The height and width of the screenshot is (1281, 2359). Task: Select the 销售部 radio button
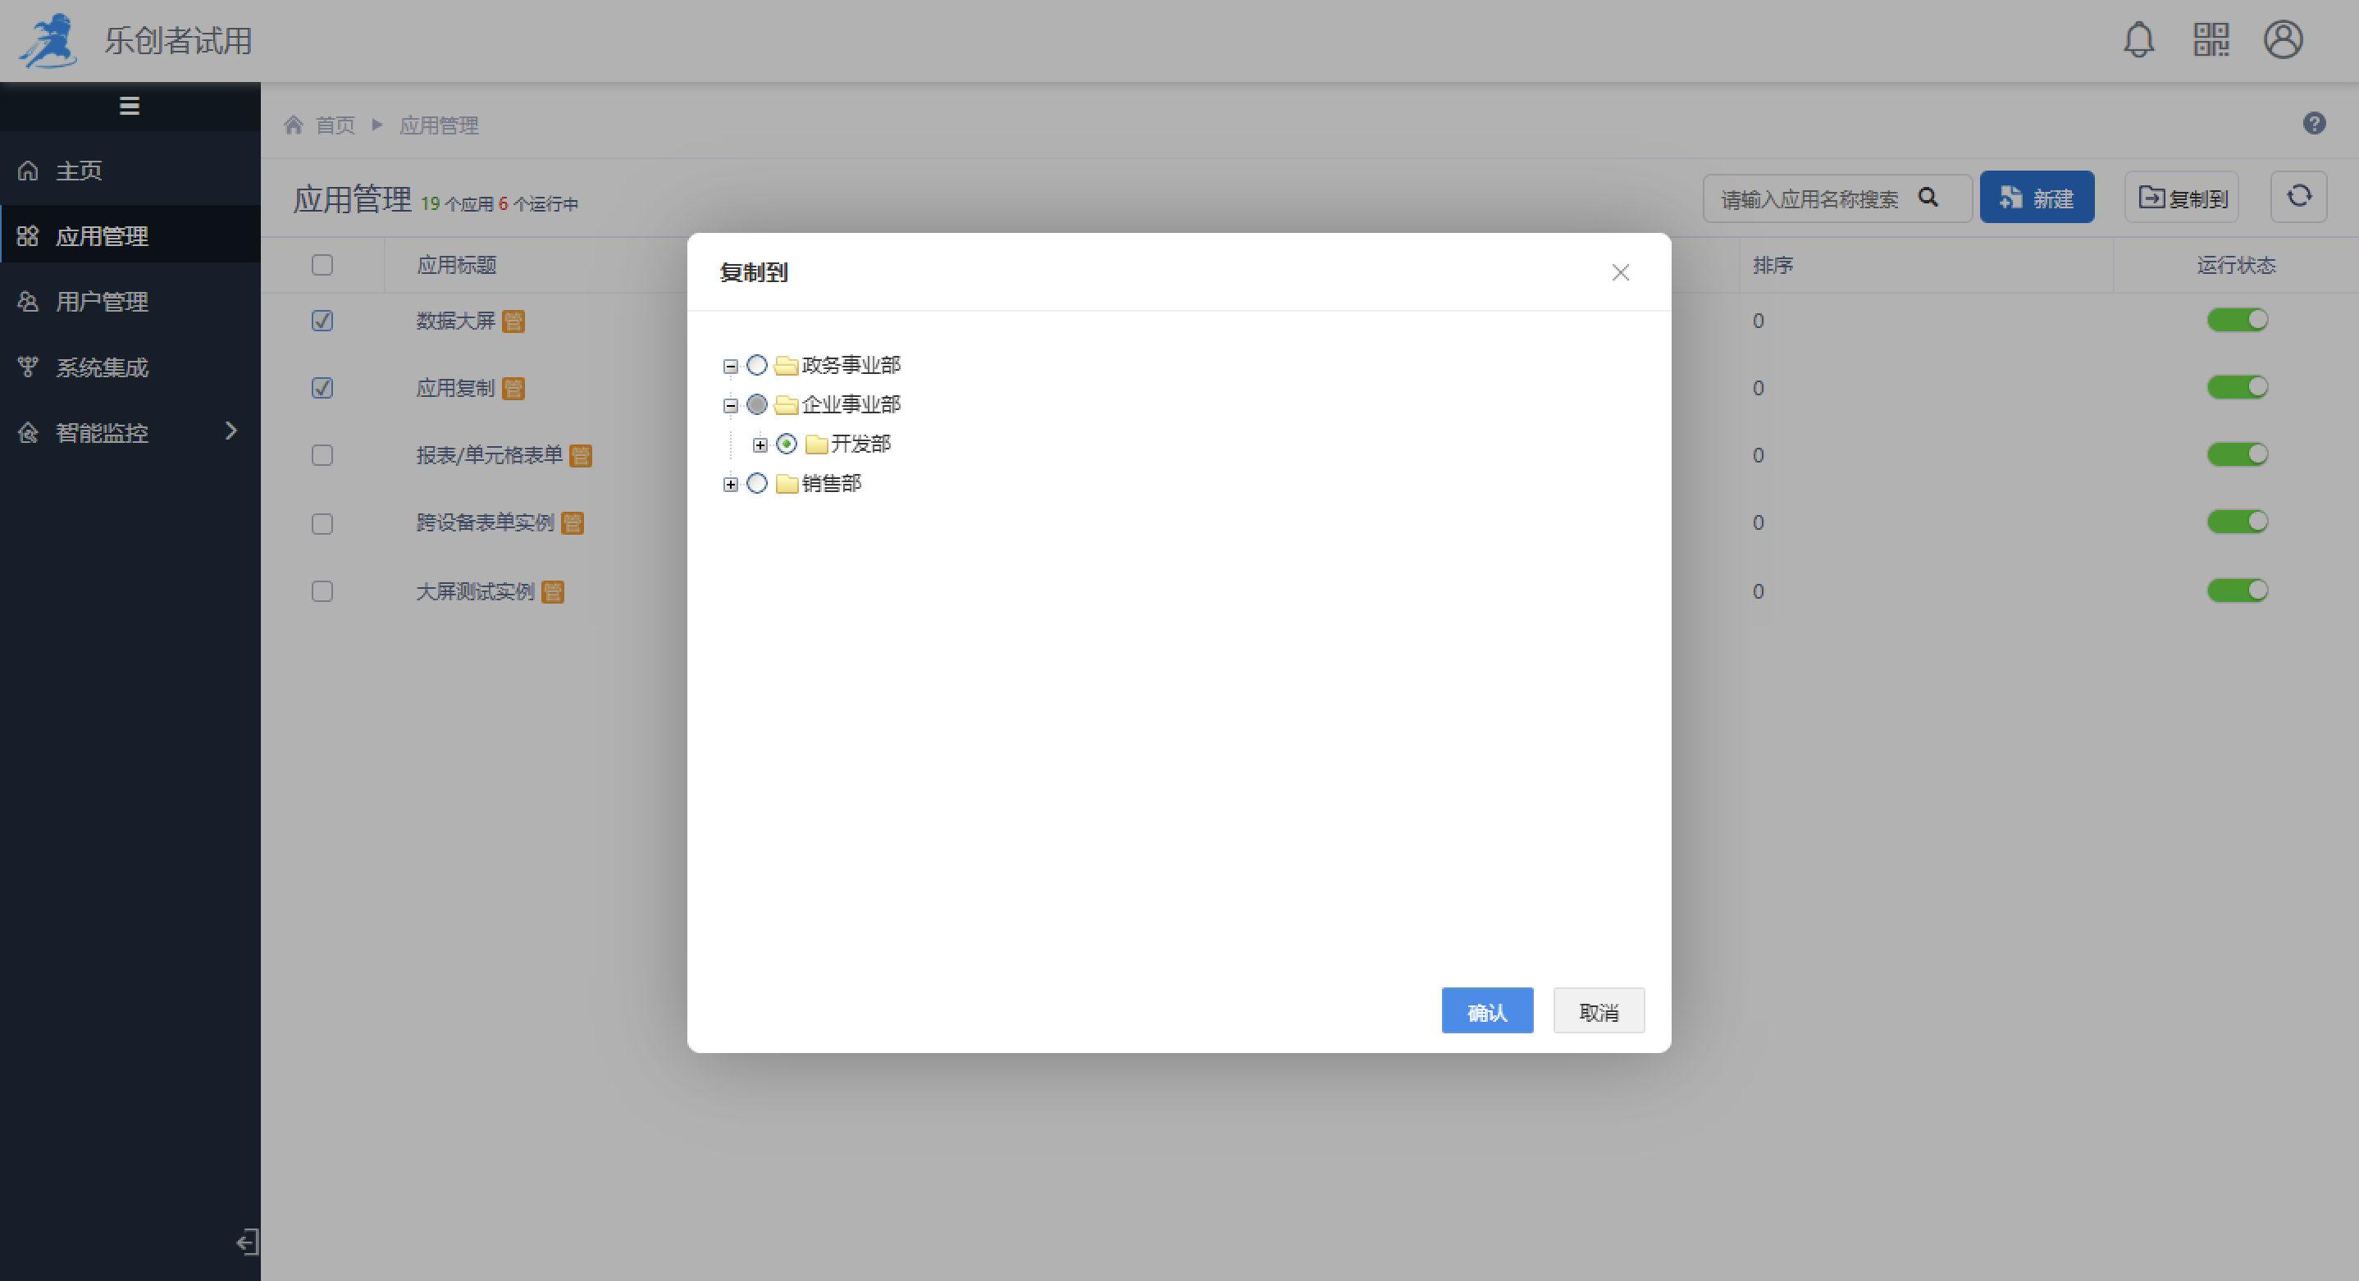(x=756, y=484)
